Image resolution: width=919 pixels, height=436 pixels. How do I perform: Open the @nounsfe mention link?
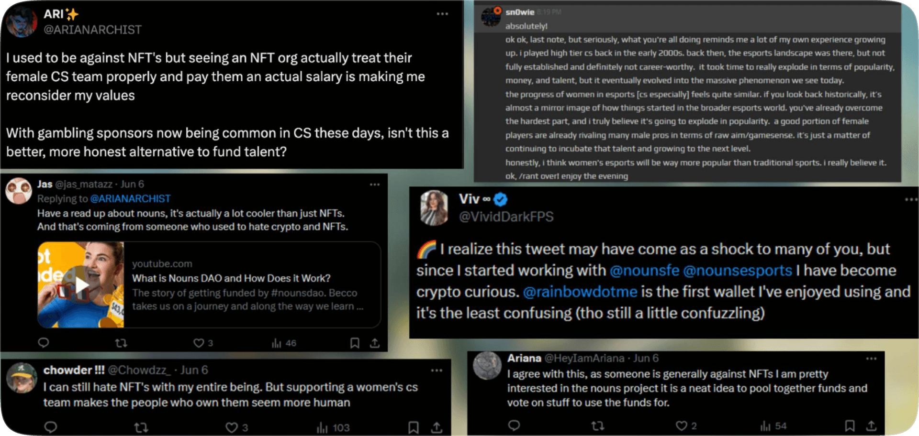click(x=644, y=271)
